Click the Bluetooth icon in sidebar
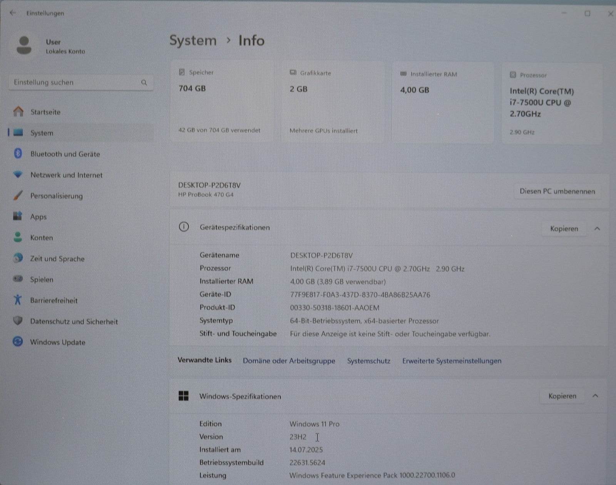616x485 pixels. [18, 153]
